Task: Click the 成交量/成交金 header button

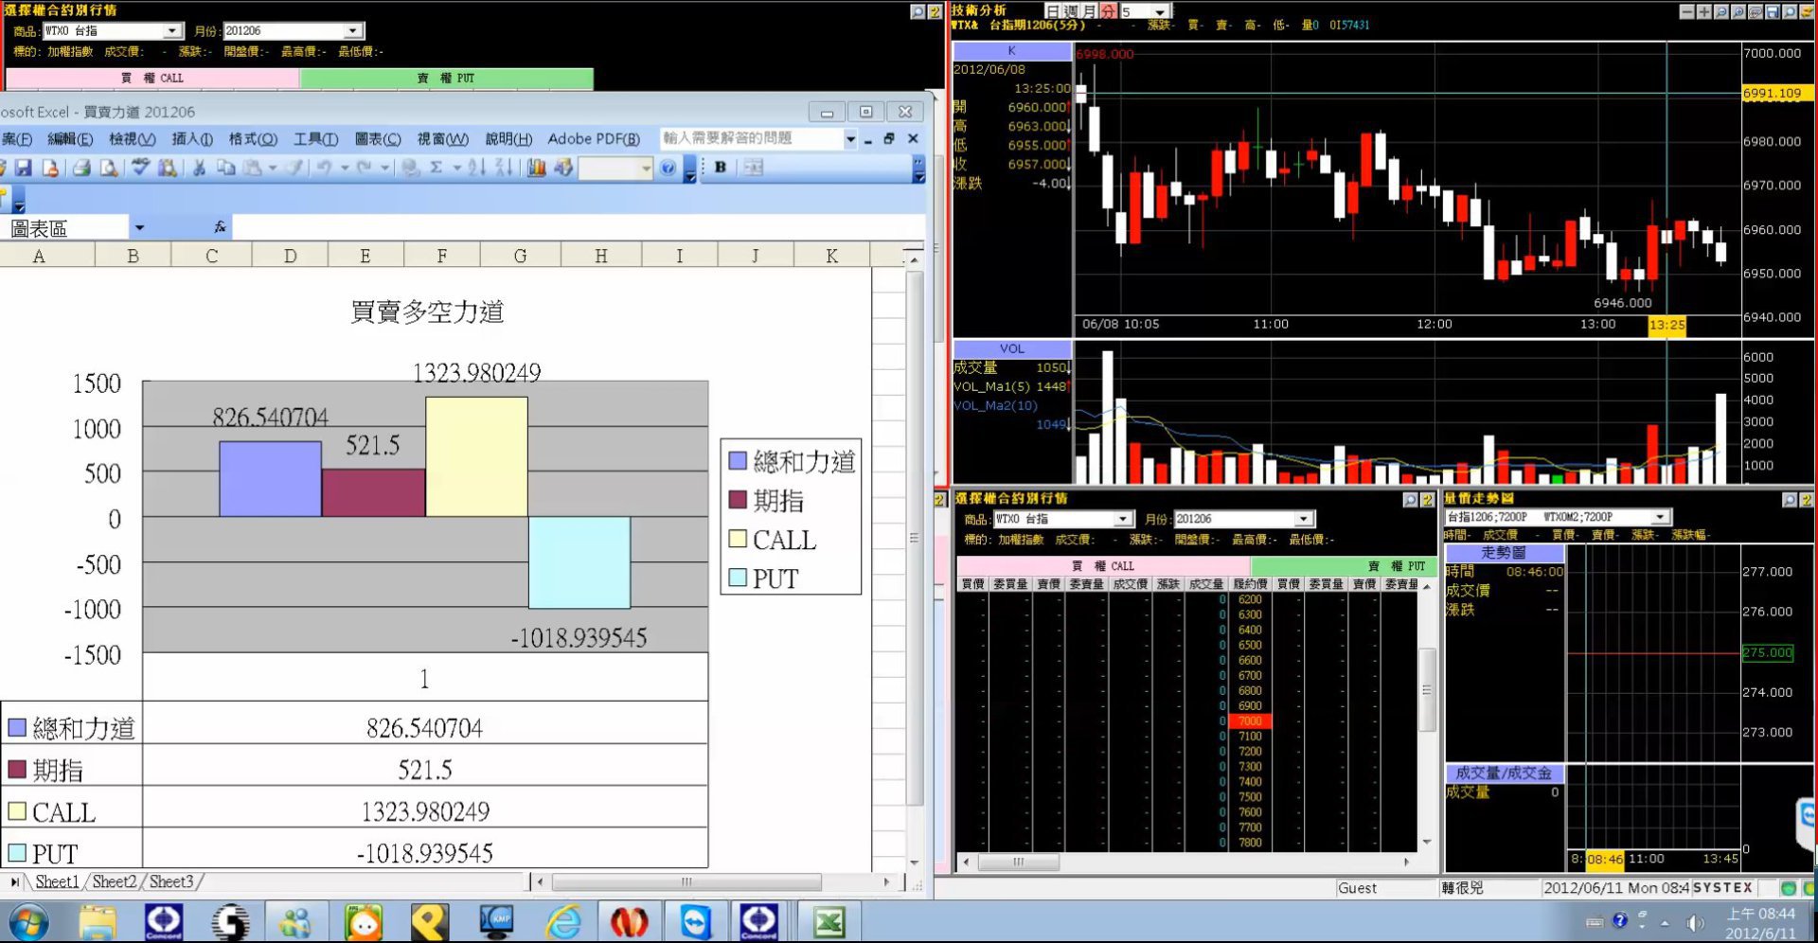Action: pos(1504,773)
